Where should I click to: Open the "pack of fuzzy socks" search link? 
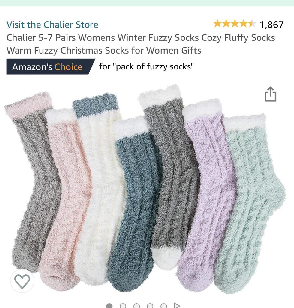(146, 66)
